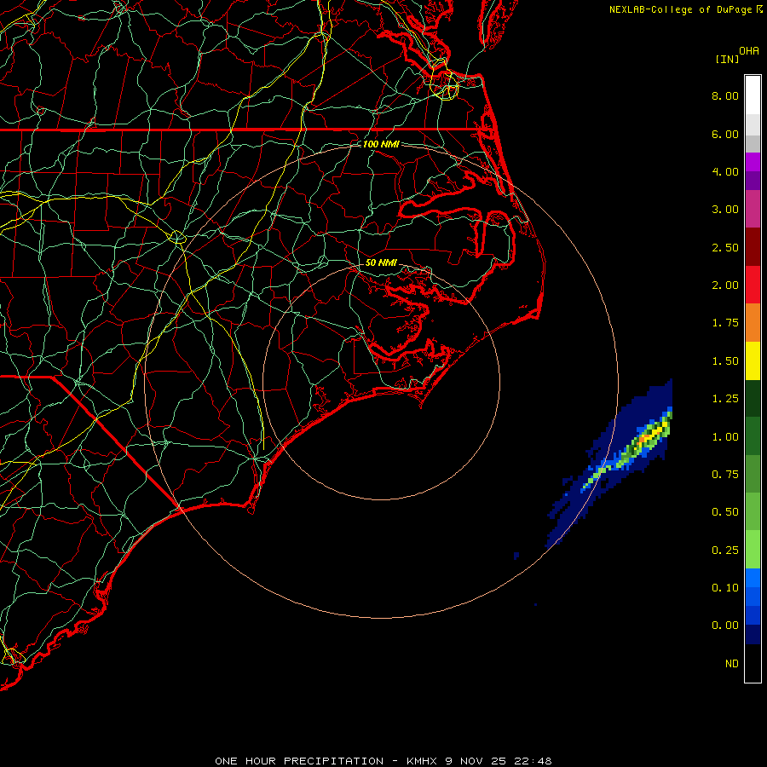Click the 8.00 scale value

(x=725, y=95)
